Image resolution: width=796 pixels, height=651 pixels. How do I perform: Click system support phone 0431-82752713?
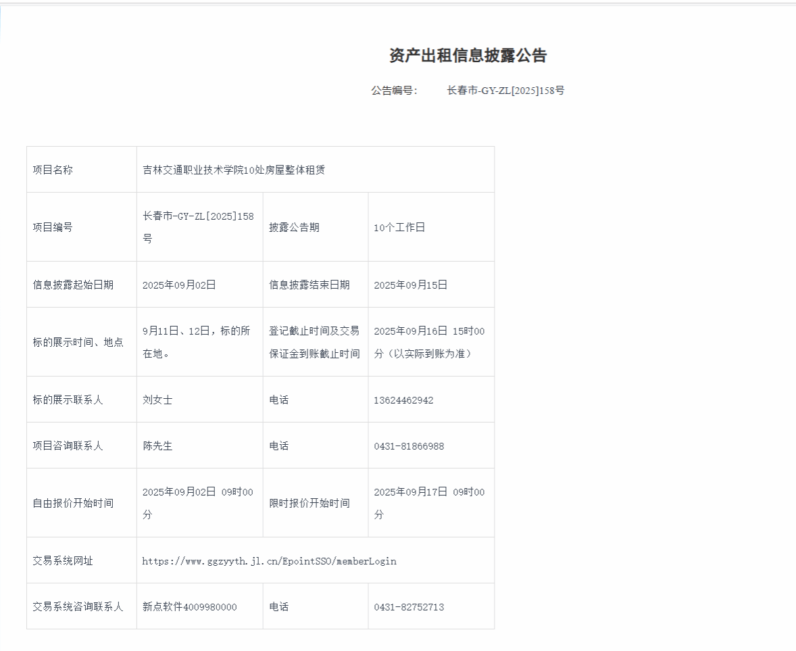(x=409, y=607)
